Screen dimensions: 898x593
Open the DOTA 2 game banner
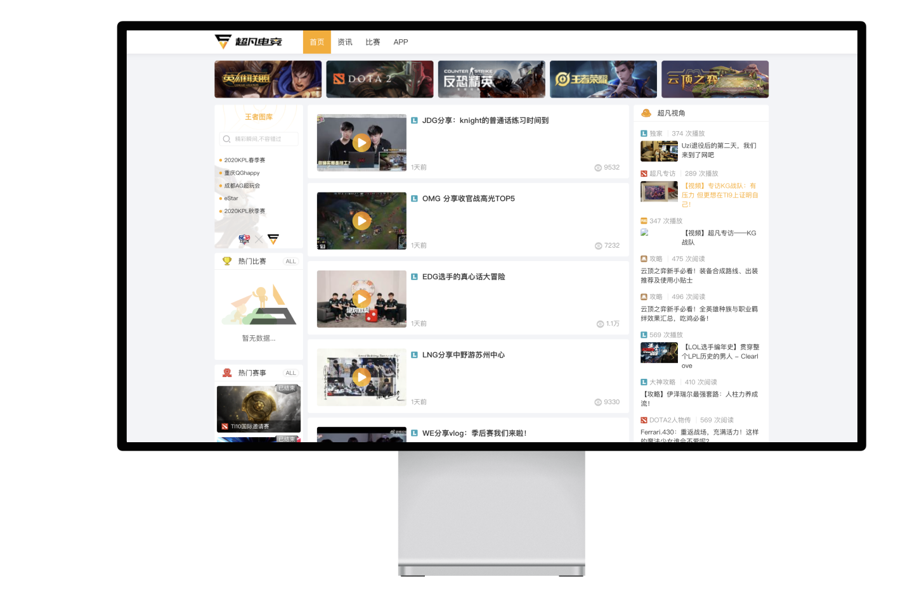[380, 79]
